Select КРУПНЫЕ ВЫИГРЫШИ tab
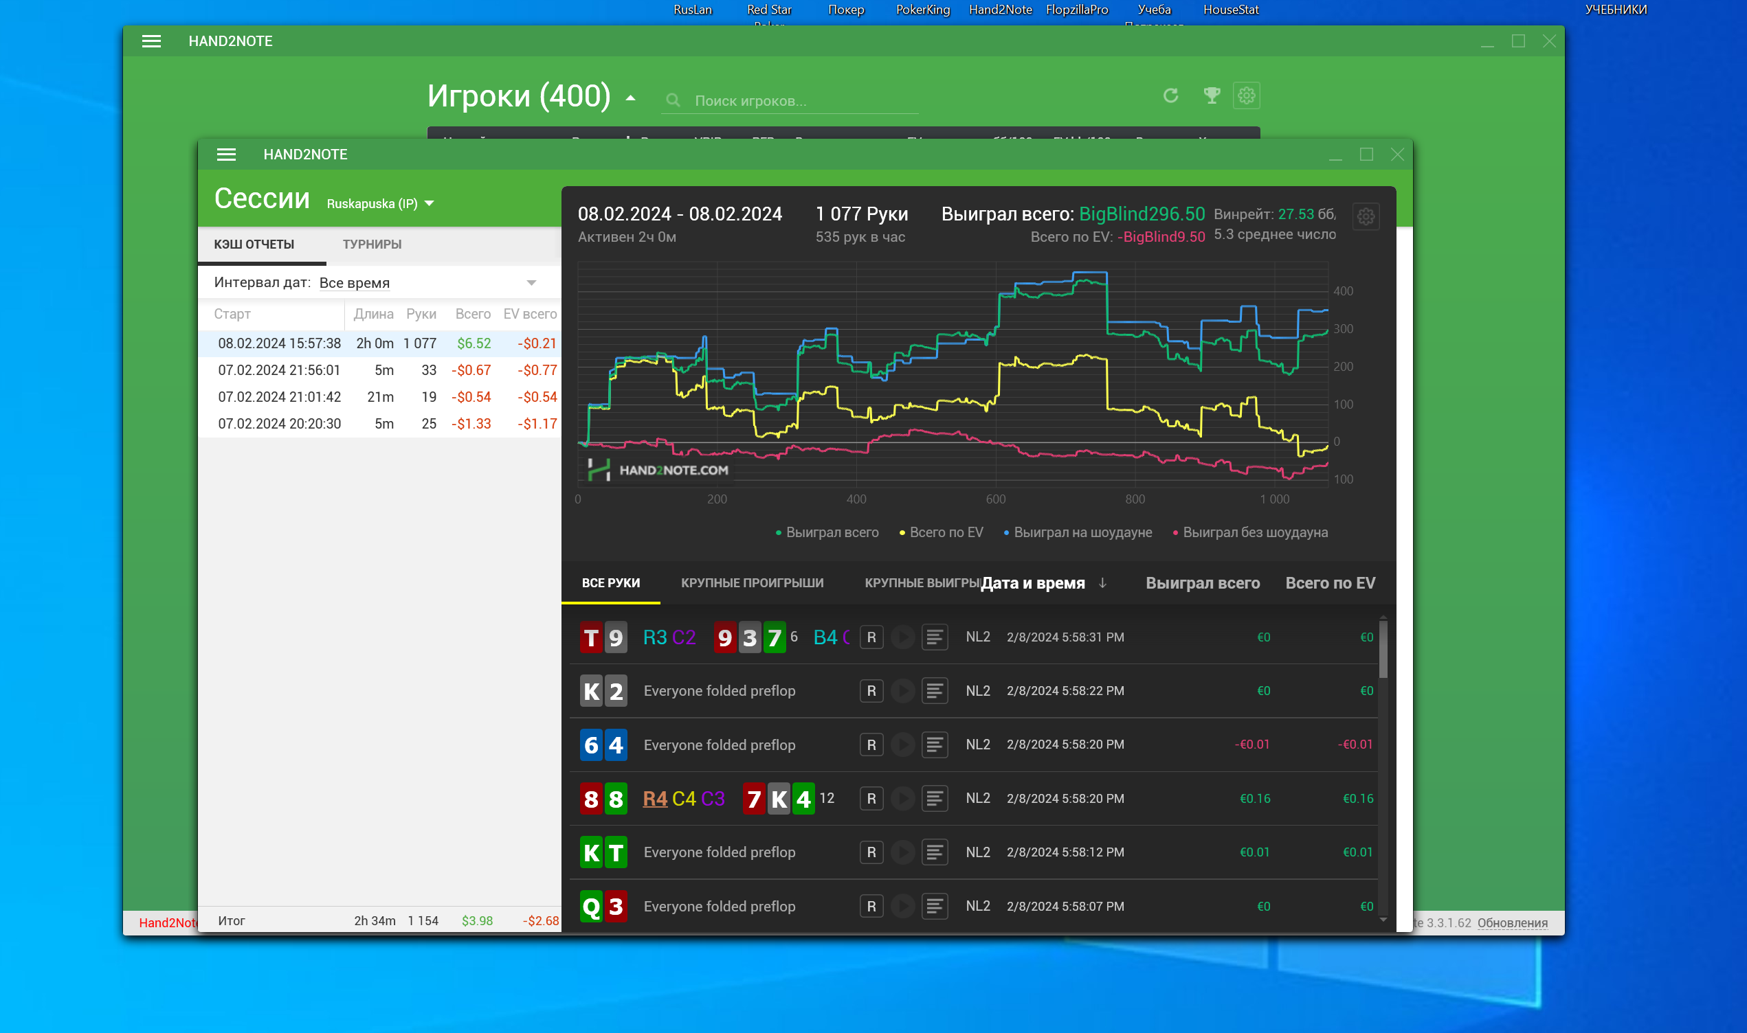This screenshot has height=1033, width=1747. 922,582
